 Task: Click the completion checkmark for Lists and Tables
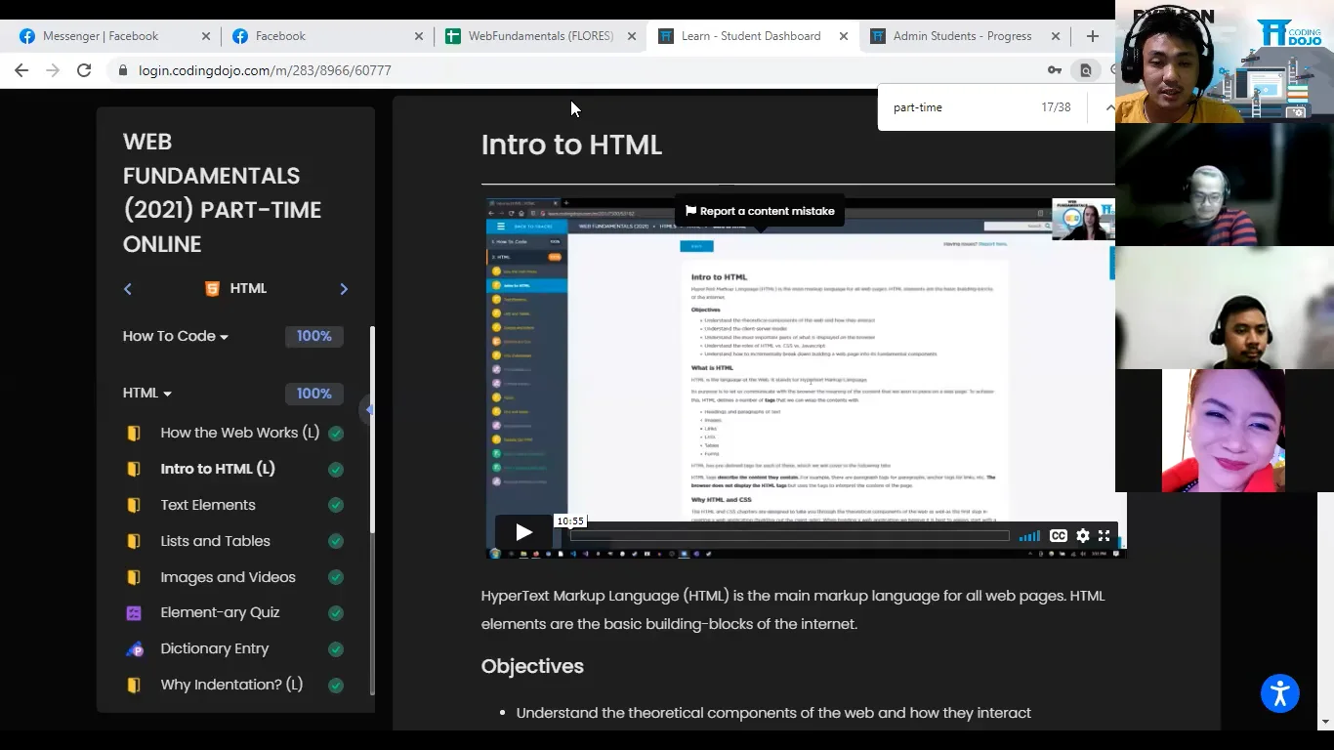[336, 542]
